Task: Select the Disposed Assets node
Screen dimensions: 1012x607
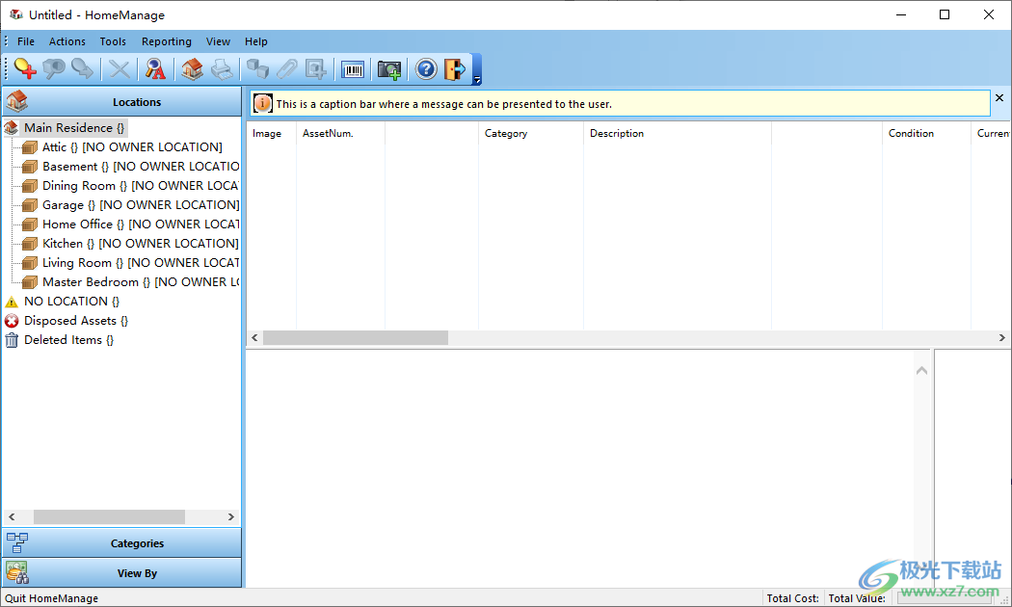Action: 69,320
